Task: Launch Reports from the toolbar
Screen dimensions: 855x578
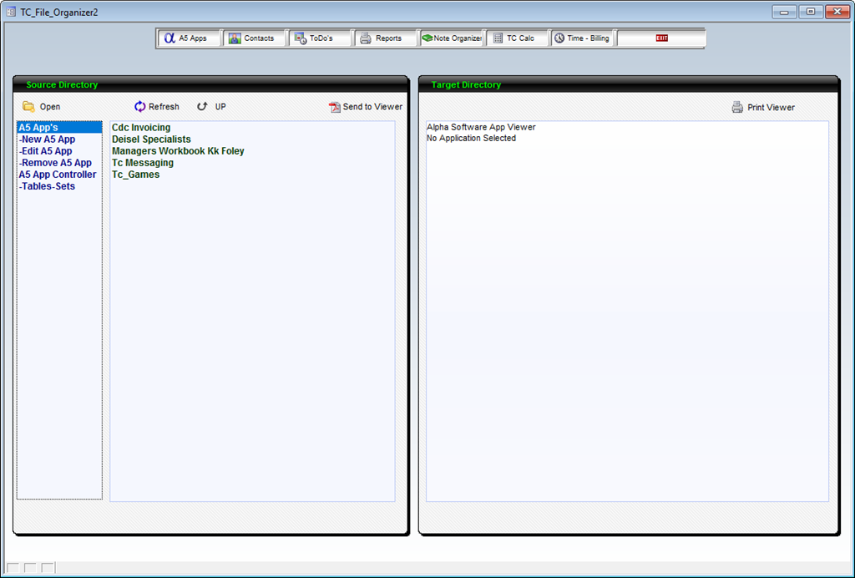Action: (x=383, y=38)
